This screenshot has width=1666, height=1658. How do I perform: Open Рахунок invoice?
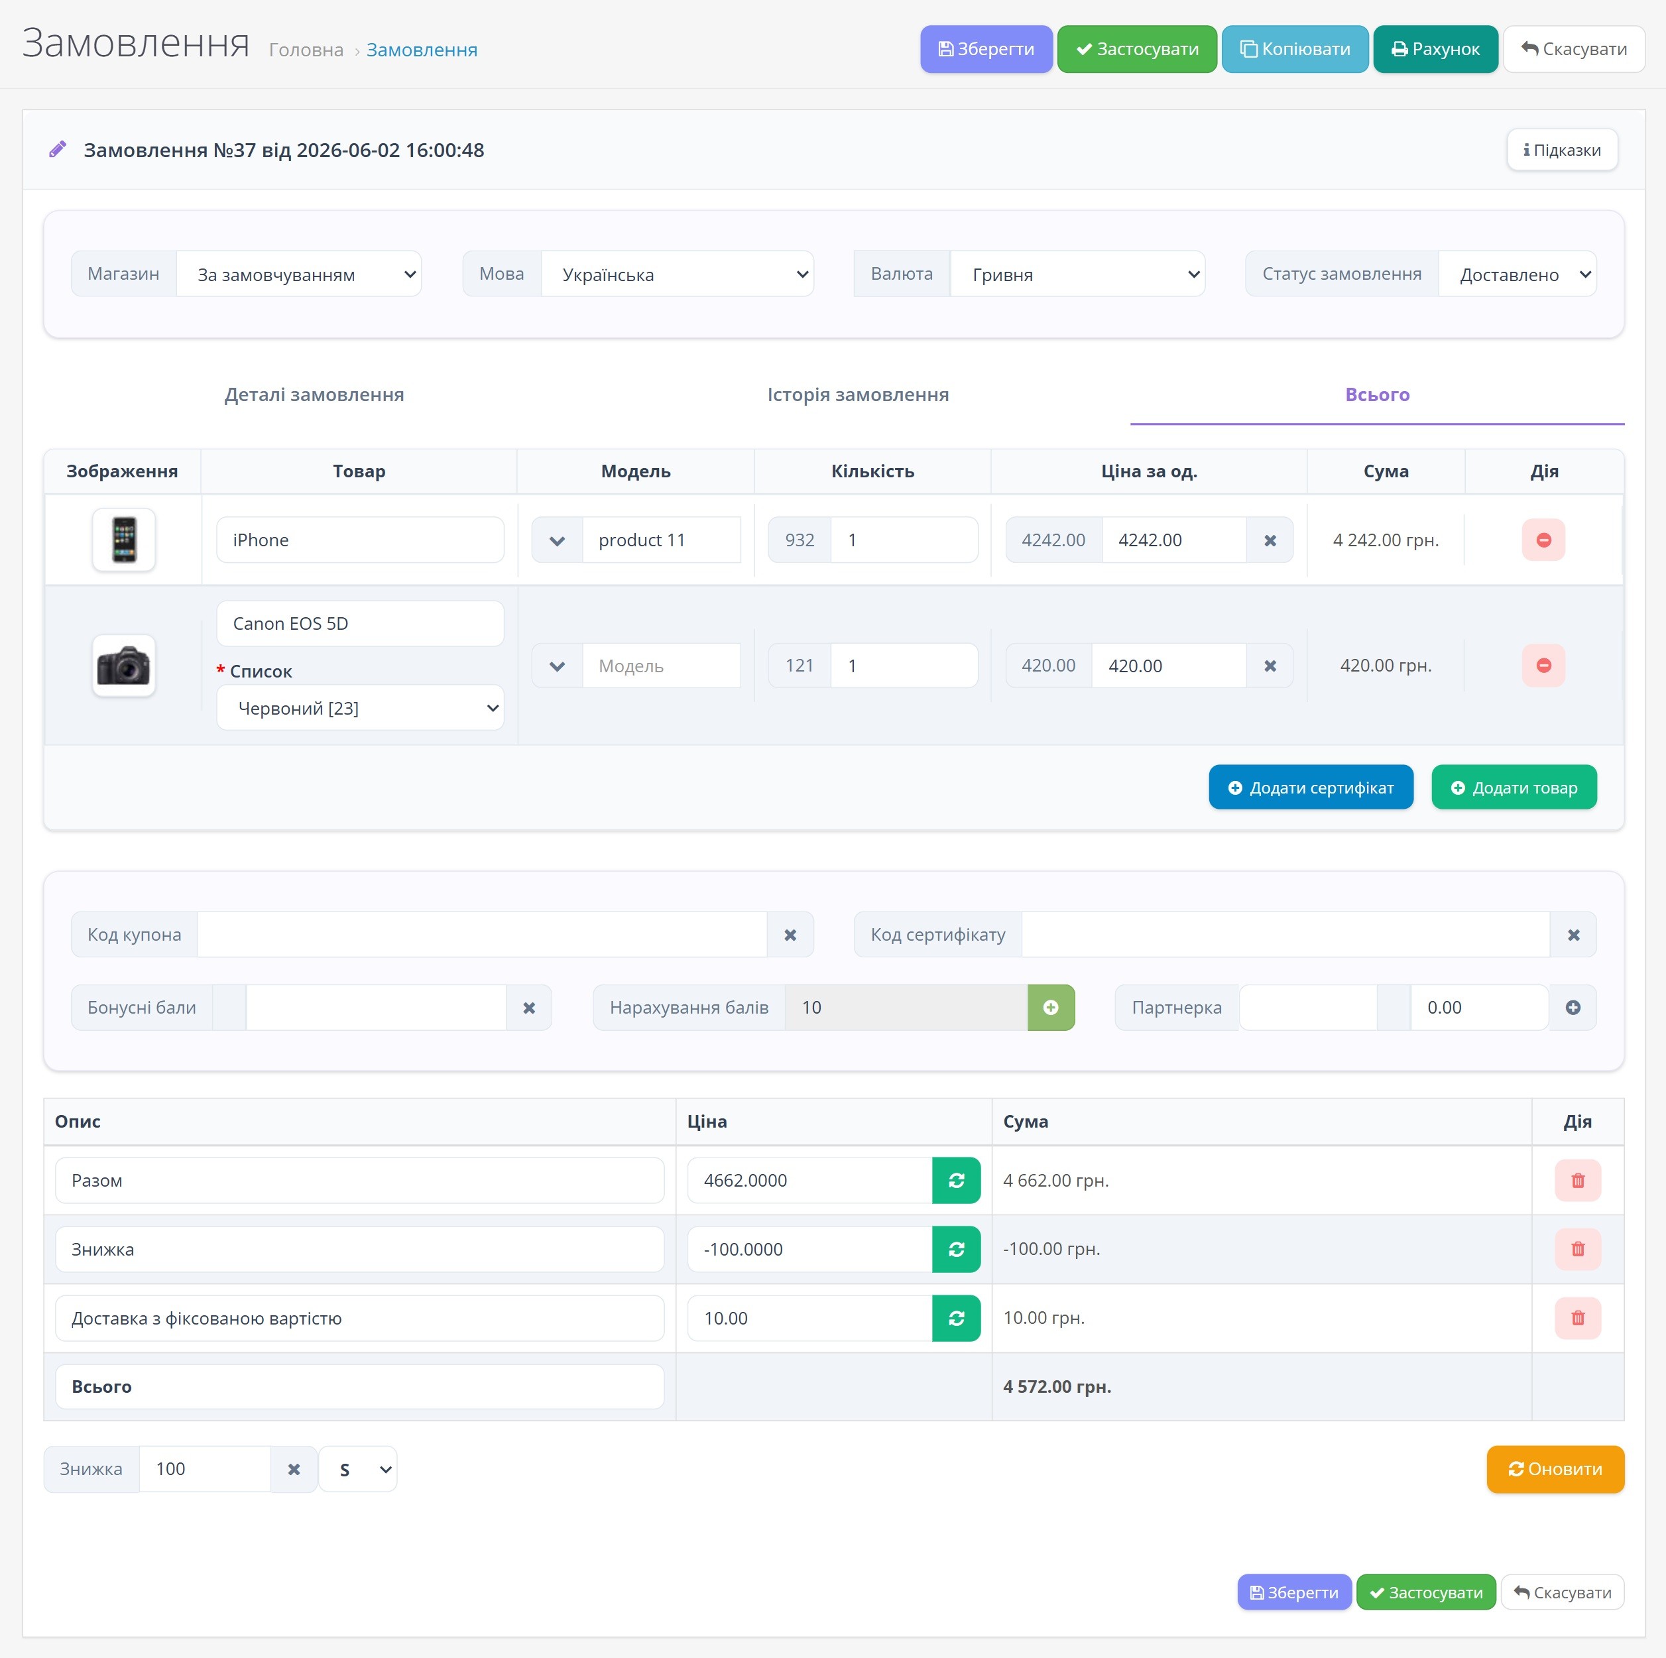[x=1435, y=49]
